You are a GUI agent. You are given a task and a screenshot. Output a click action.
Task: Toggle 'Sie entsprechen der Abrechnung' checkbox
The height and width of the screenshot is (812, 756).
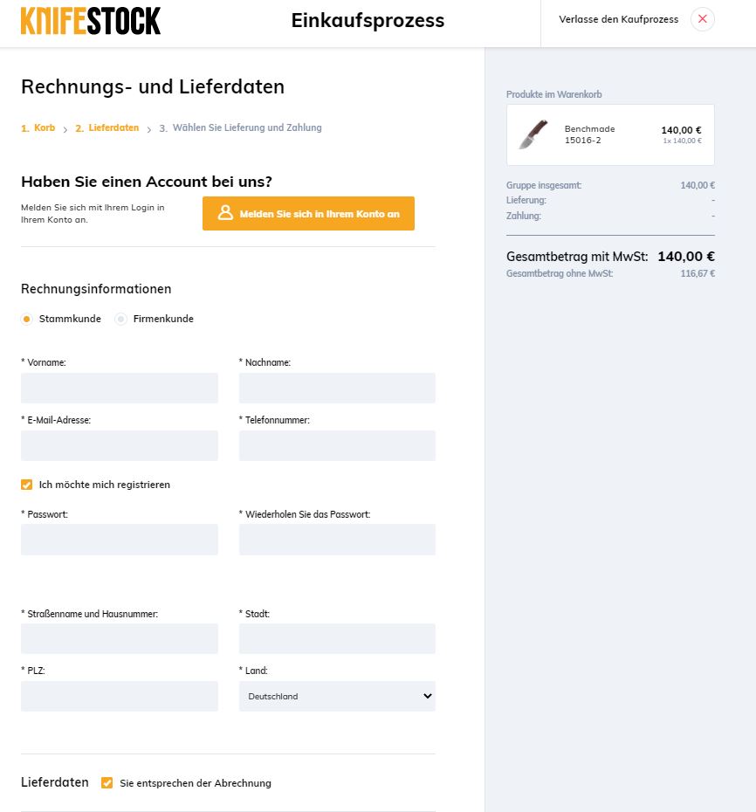tap(107, 783)
